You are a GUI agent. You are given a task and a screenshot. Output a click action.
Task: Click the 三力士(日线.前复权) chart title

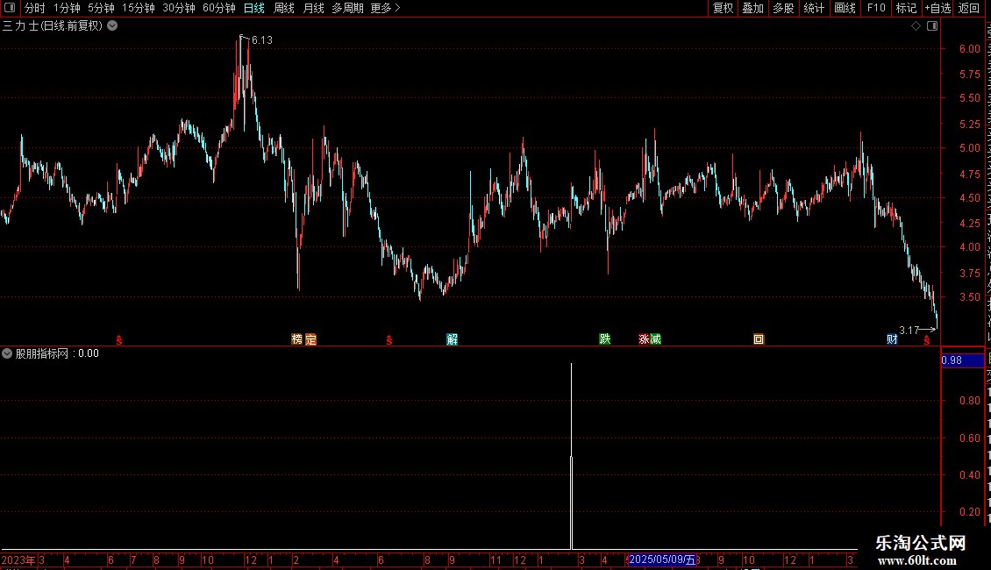coord(53,26)
